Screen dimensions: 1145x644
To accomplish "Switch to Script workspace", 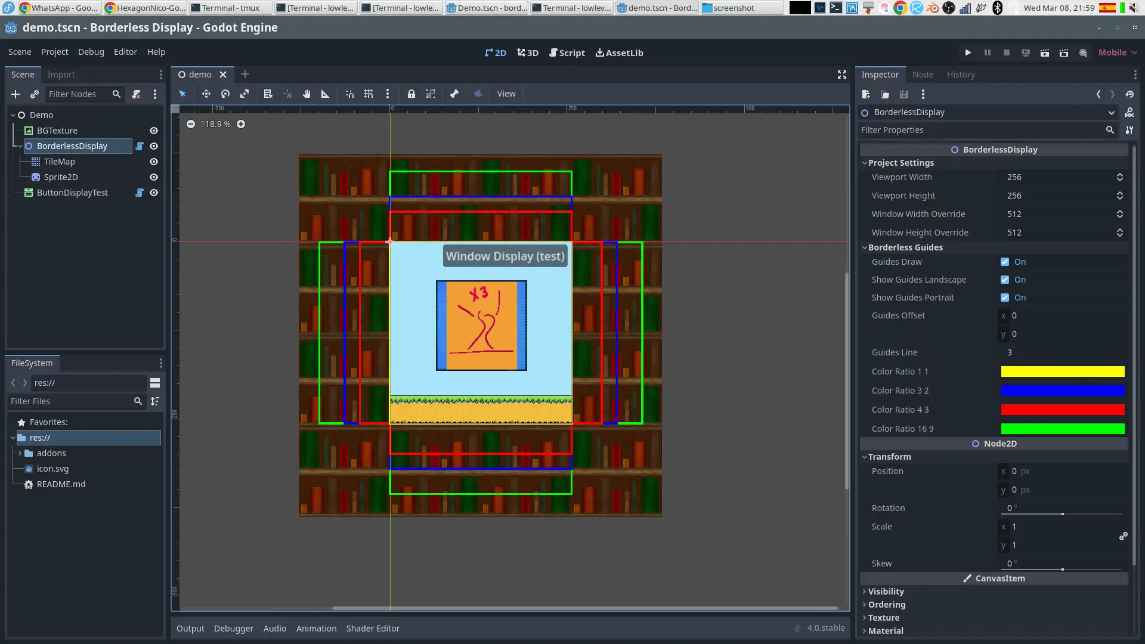I will click(567, 52).
